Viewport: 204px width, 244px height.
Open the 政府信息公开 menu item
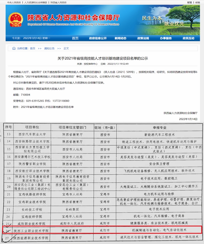[98, 38]
